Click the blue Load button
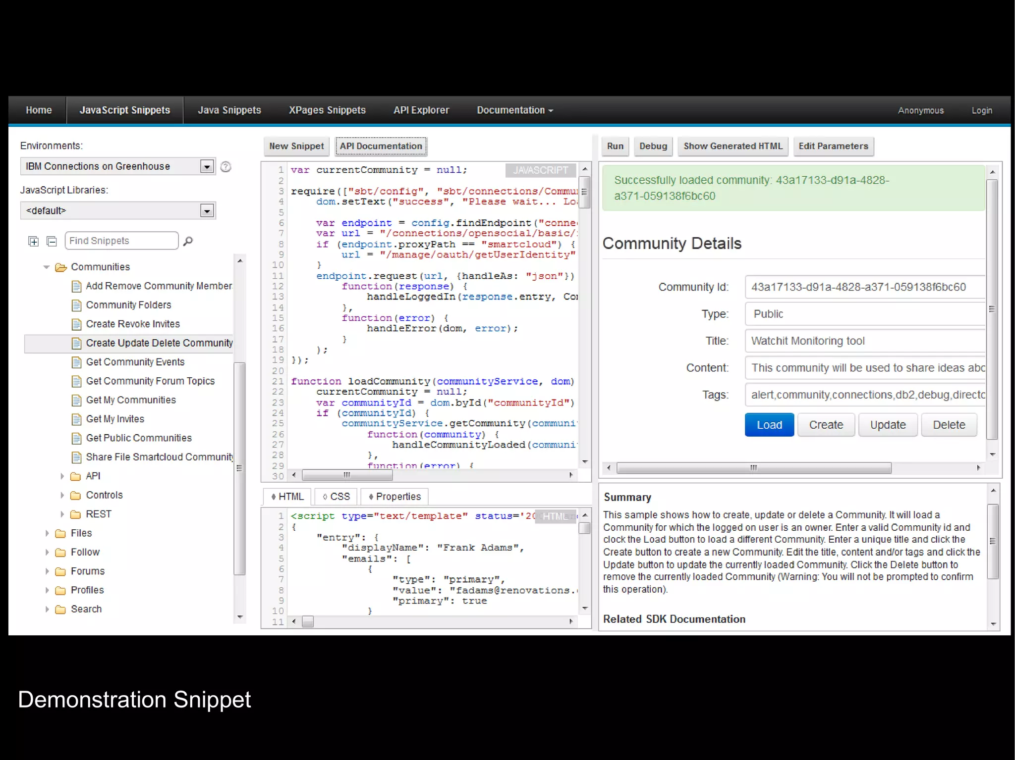This screenshot has height=760, width=1015. tap(769, 425)
